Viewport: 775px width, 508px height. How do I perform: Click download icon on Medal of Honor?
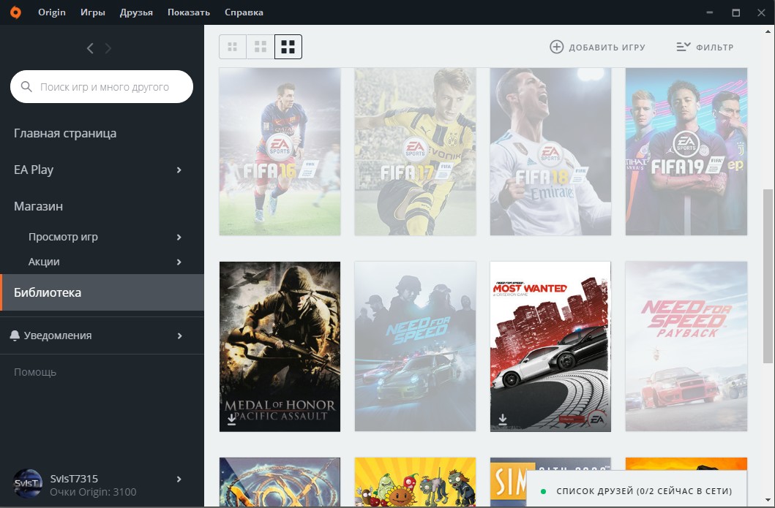(231, 420)
